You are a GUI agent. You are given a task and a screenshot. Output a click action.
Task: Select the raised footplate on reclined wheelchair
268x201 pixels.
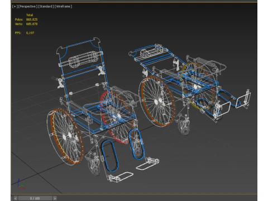tap(243, 99)
